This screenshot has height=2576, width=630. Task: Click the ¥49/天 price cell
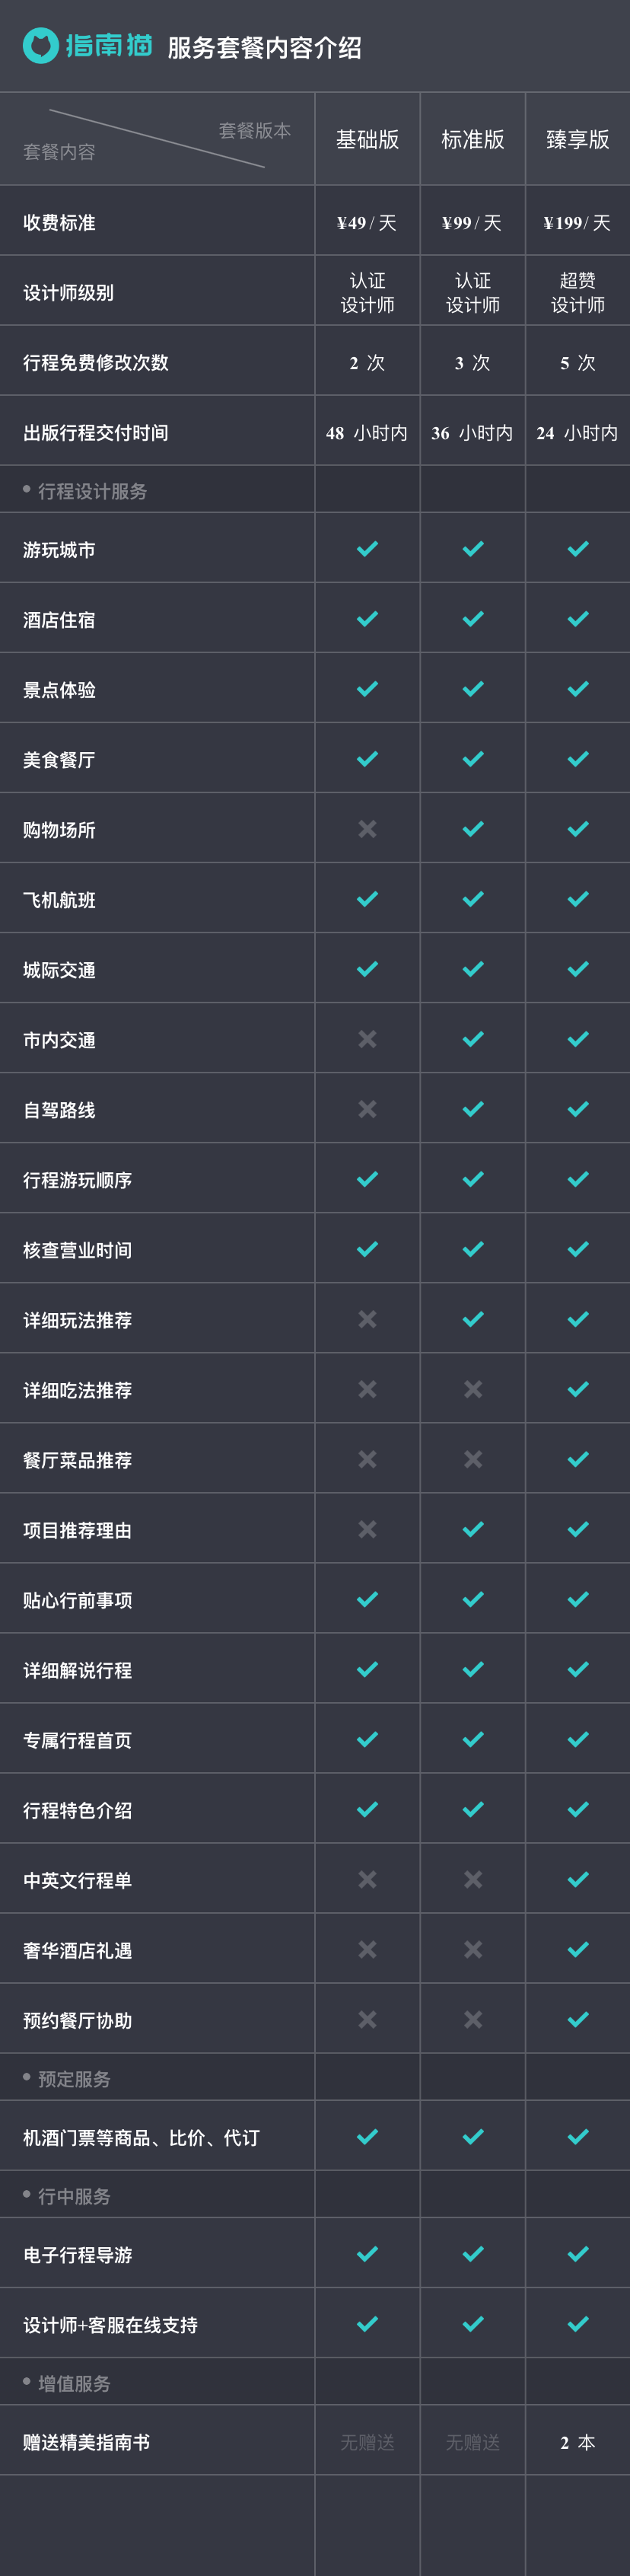(x=367, y=222)
